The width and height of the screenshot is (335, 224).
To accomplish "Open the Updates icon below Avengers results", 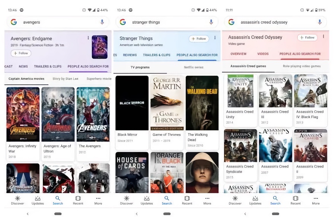I will point(38,200).
